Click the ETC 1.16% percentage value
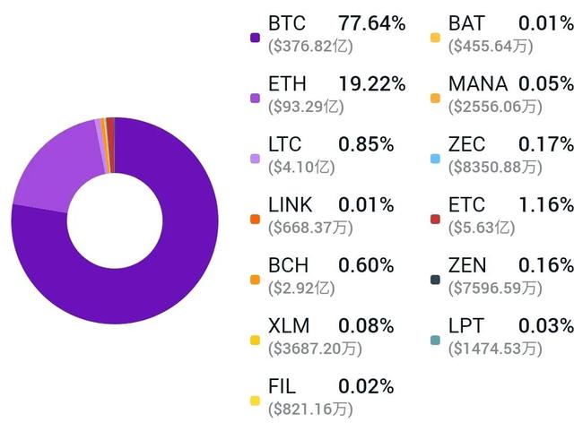This screenshot has height=440, width=574. point(545,204)
